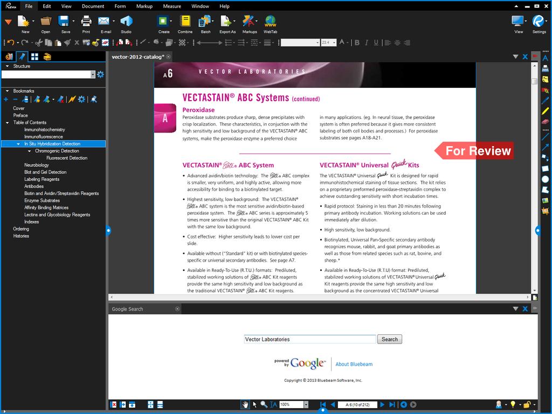Toggle Italic text formatting

pyautogui.click(x=367, y=43)
